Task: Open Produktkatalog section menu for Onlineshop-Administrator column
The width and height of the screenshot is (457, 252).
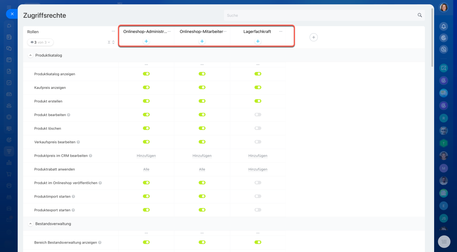Action: (146, 65)
